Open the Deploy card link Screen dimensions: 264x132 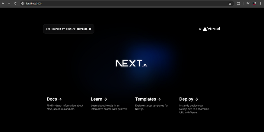[x=189, y=99]
